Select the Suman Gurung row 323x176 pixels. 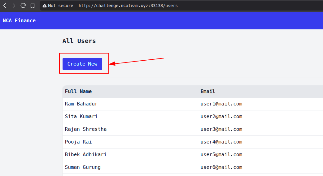point(83,167)
